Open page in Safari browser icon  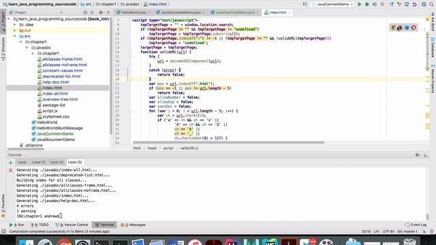click(x=407, y=27)
